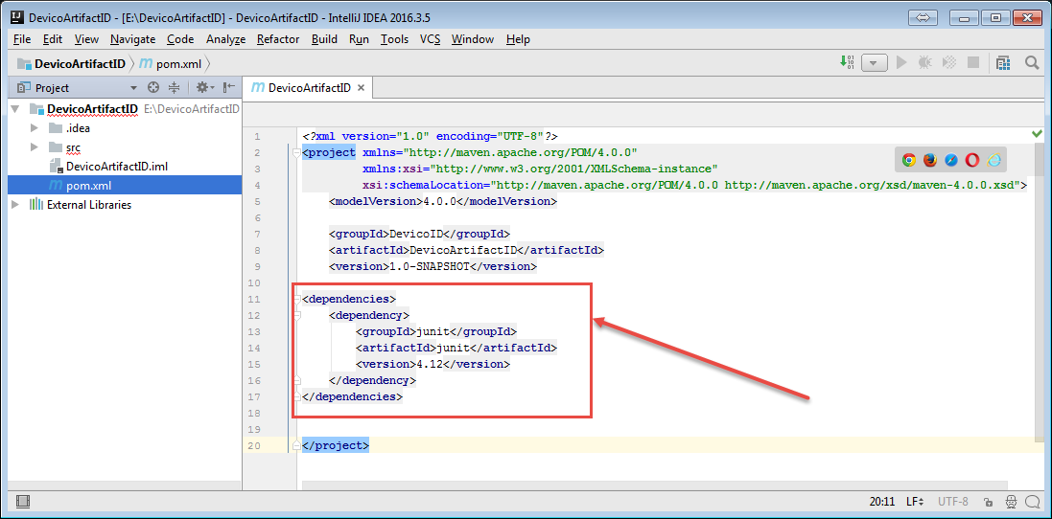The width and height of the screenshot is (1052, 519).
Task: Open the Build menu
Action: 325,39
